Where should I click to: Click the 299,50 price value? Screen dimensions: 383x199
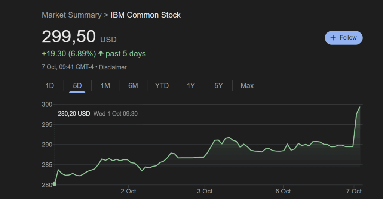[68, 37]
